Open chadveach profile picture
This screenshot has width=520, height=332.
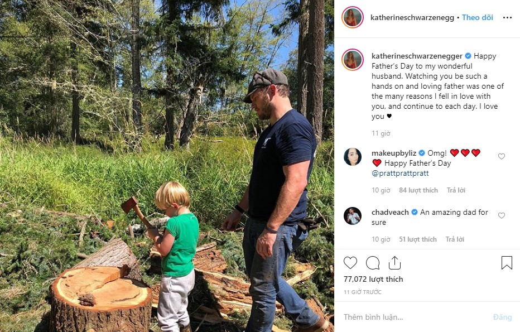coord(352,216)
